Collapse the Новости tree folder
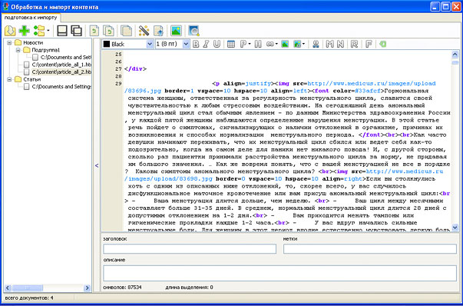Image resolution: width=463 pixels, height=306 pixels. point(9,42)
